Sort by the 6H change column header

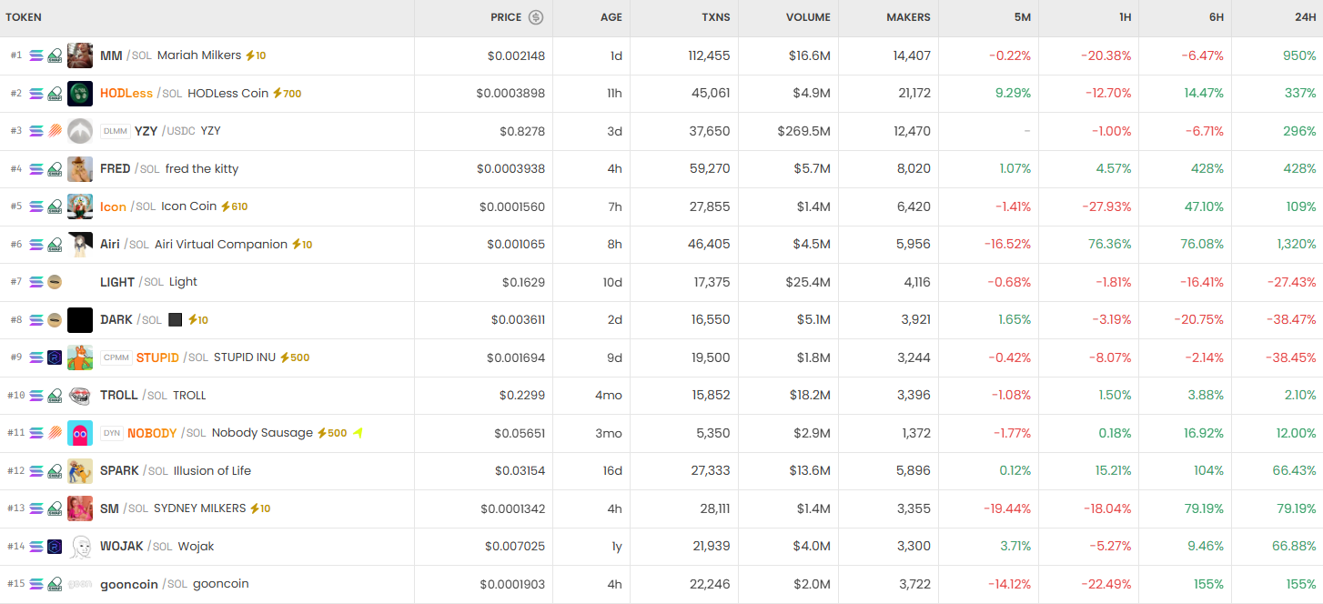click(x=1215, y=17)
